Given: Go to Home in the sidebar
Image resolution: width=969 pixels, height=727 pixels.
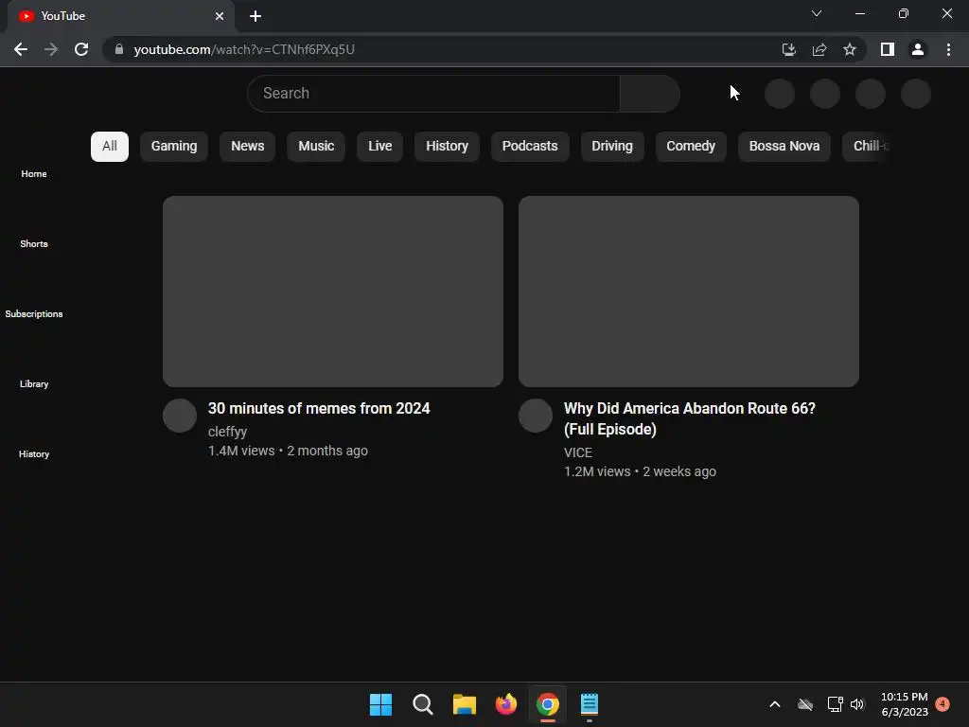Looking at the screenshot, I should coord(34,174).
